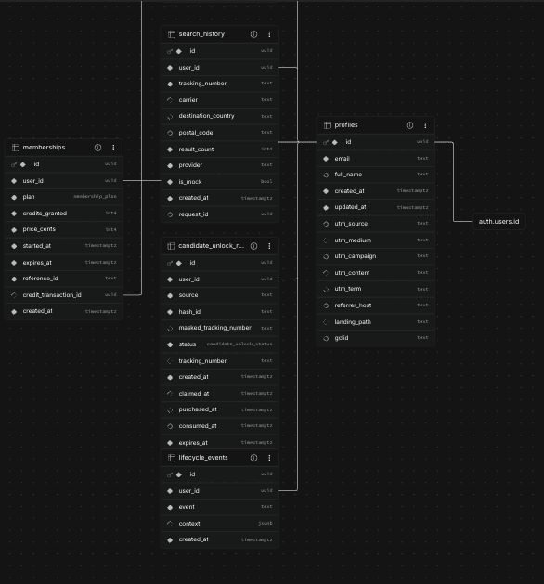Click the landing_path column row
Screen dimensions: 544x584
click(x=376, y=322)
